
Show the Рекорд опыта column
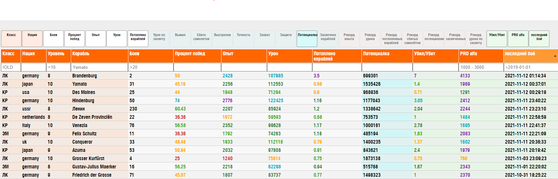click(x=349, y=39)
